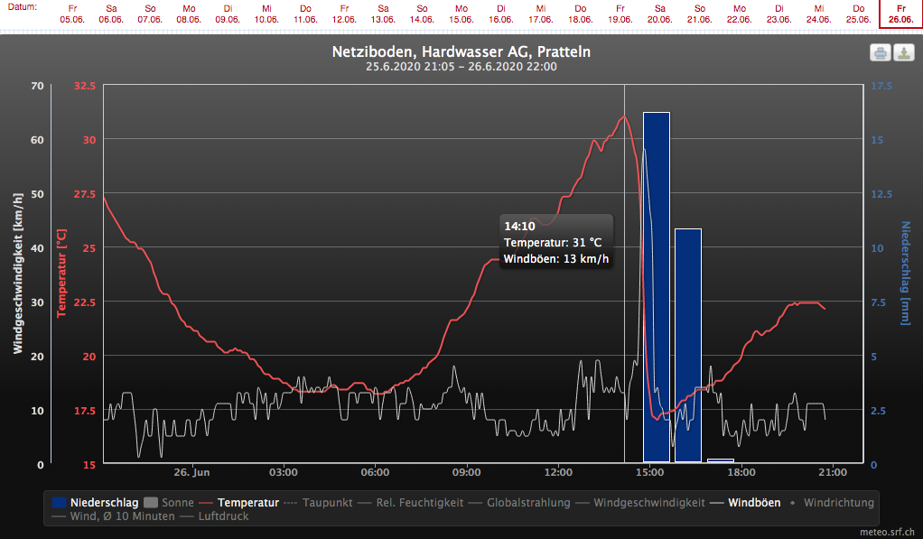This screenshot has width=923, height=539.
Task: Select date So 14.06.
Action: coord(422,14)
